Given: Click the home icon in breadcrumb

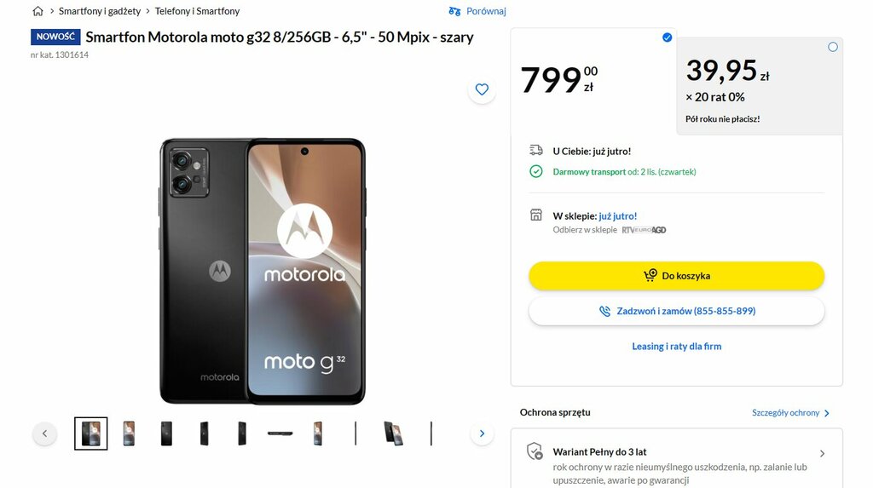Looking at the screenshot, I should point(38,11).
